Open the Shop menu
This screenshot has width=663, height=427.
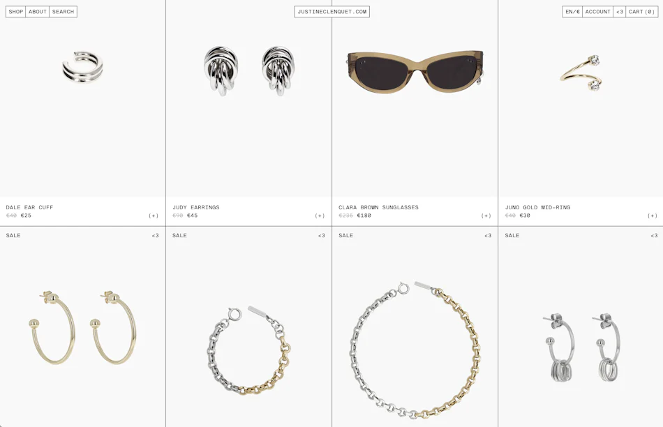[15, 12]
